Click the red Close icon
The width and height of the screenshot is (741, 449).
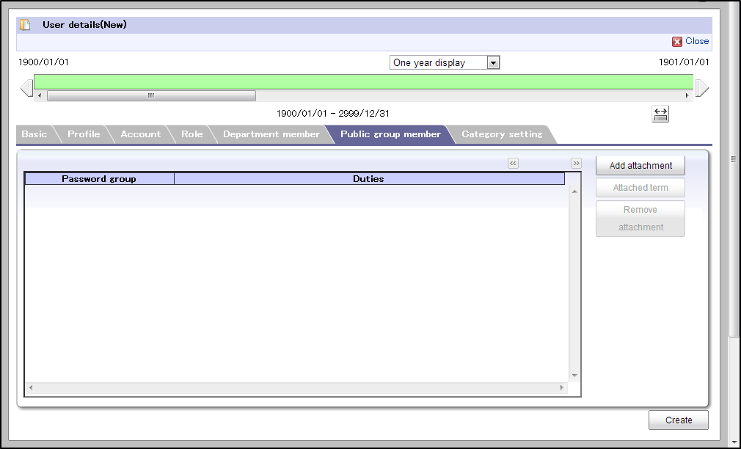[x=676, y=42]
